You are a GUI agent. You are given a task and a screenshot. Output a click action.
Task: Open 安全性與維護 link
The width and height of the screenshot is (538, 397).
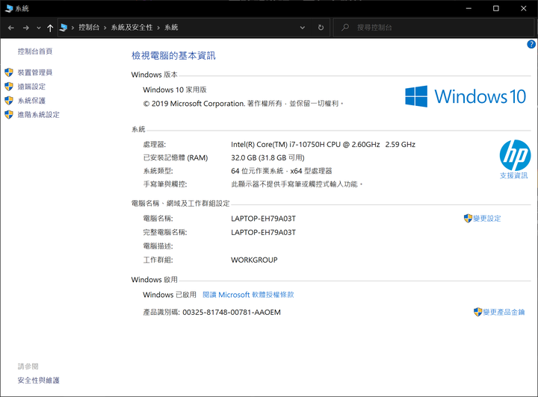click(38, 381)
